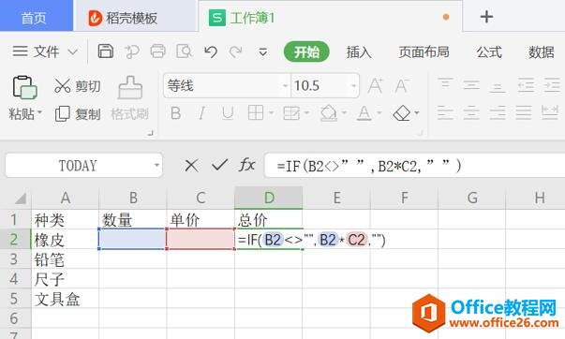Click the cell style/table format icon
The image size is (565, 339).
coord(291,113)
